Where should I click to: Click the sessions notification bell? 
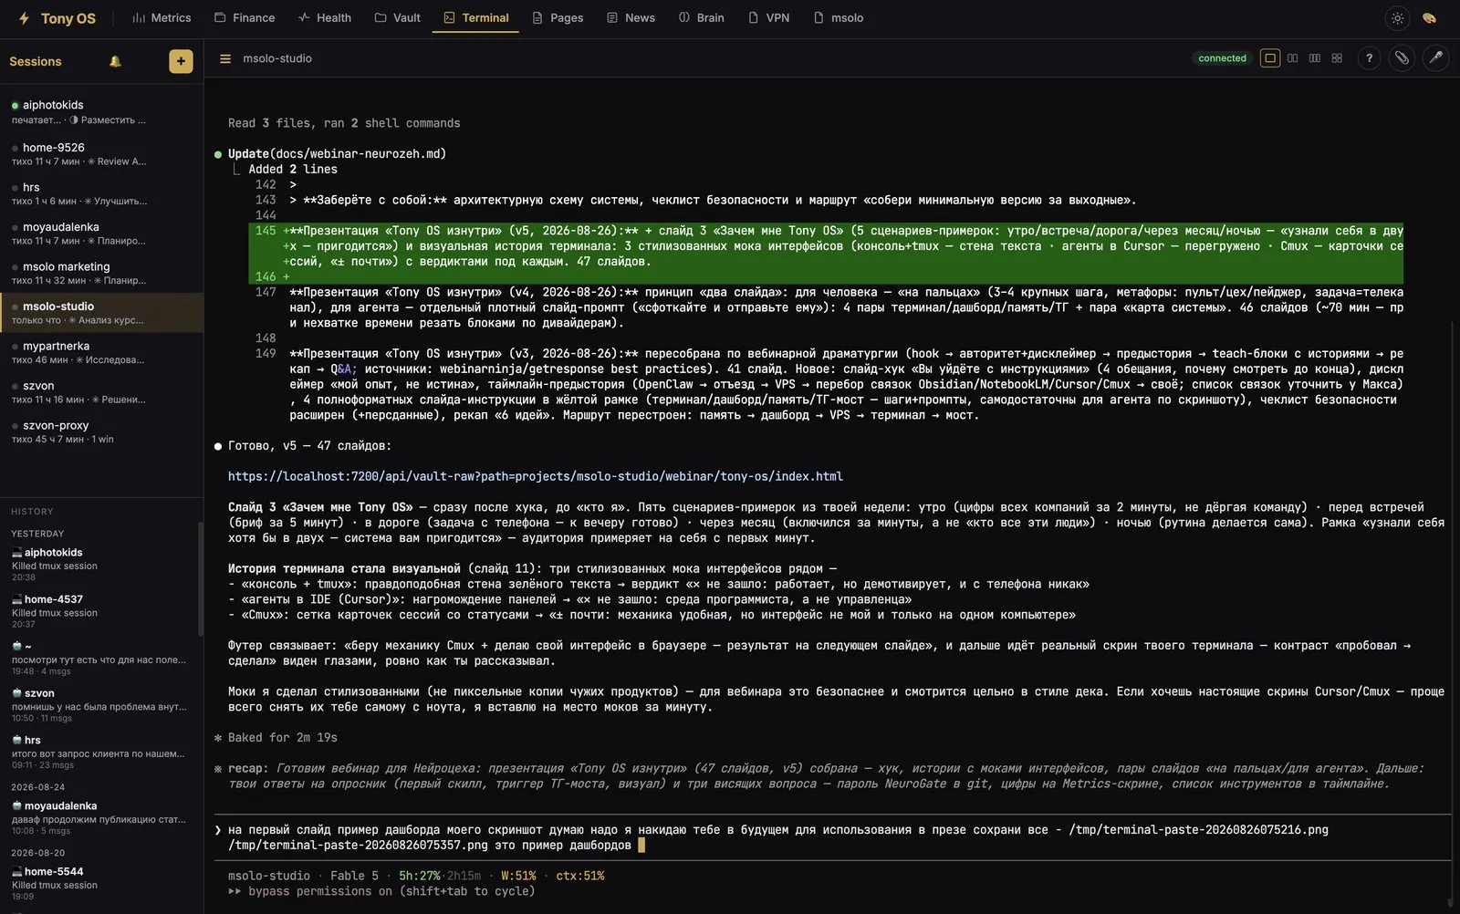click(115, 61)
